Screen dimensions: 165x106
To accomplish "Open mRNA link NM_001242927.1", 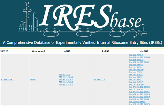I will pyautogui.click(x=66, y=77).
